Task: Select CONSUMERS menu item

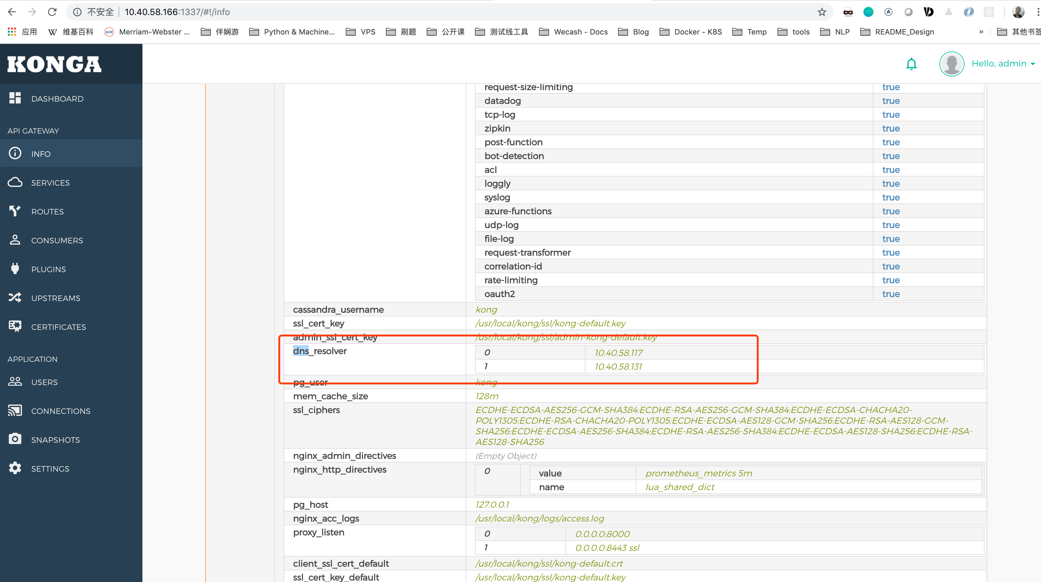Action: (x=57, y=240)
